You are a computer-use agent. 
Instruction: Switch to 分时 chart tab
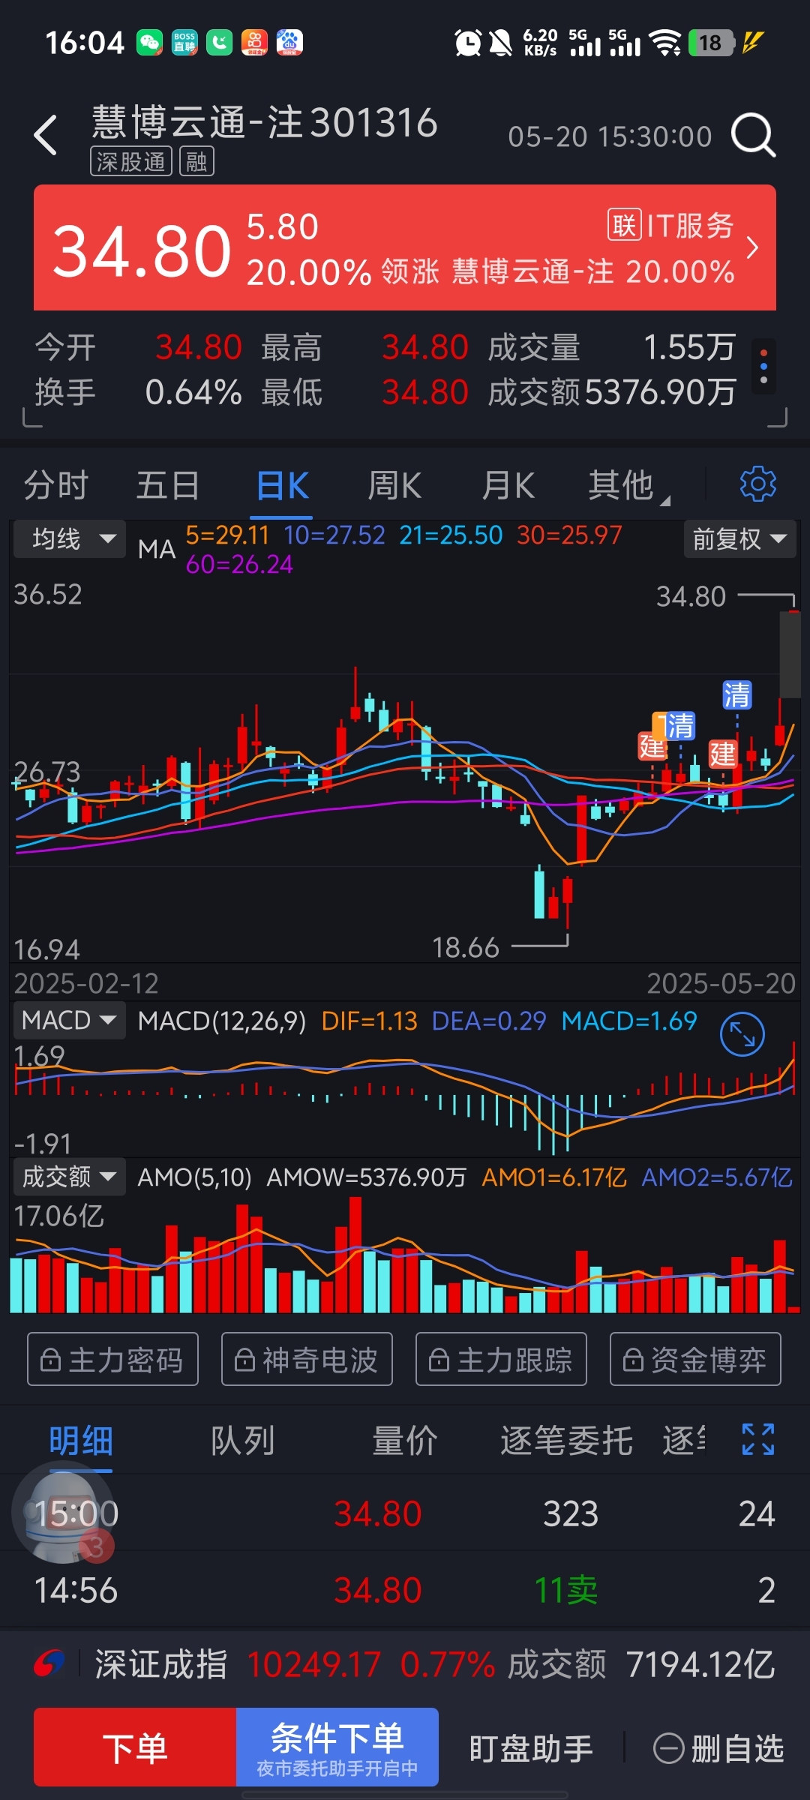(x=56, y=485)
